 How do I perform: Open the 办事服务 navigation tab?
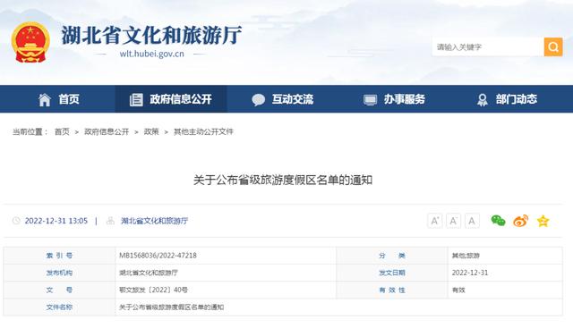[394, 99]
